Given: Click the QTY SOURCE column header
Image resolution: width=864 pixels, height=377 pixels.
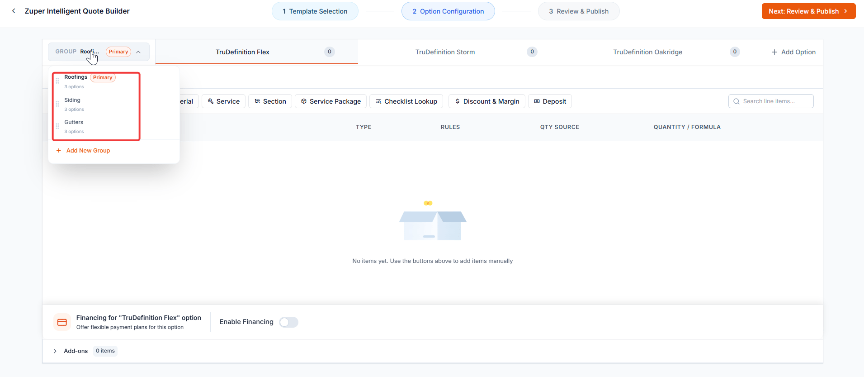Looking at the screenshot, I should click(560, 127).
